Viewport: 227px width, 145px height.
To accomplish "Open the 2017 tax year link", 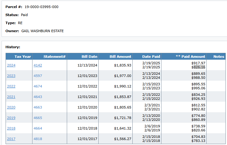I will tap(11, 139).
